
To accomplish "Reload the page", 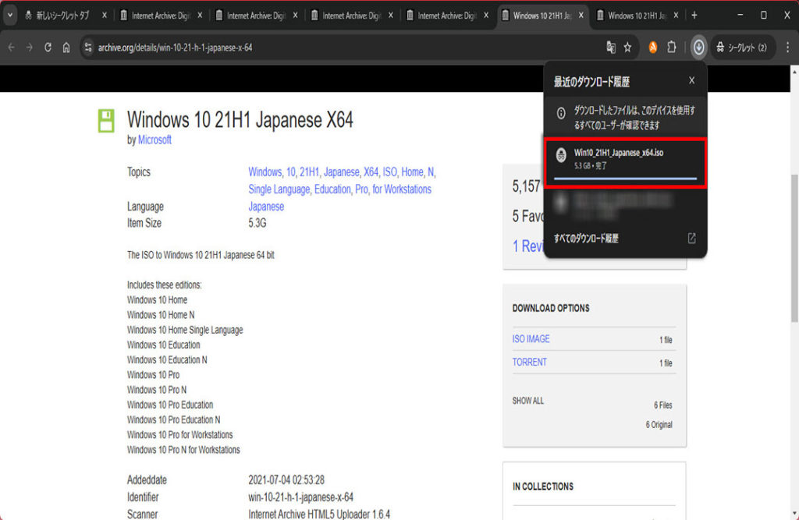I will (x=48, y=48).
